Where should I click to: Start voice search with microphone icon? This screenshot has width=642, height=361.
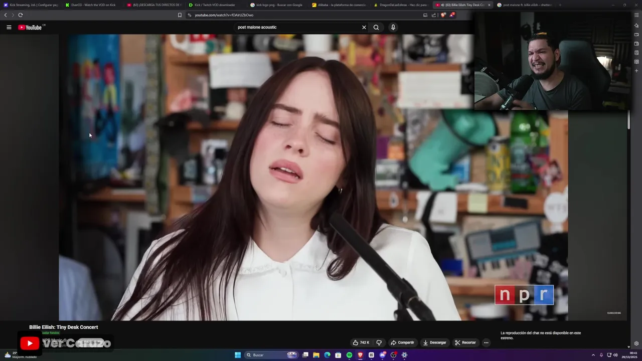393,27
